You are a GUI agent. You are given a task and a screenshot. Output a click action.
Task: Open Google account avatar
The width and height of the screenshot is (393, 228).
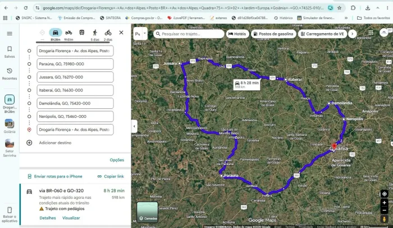383,33
